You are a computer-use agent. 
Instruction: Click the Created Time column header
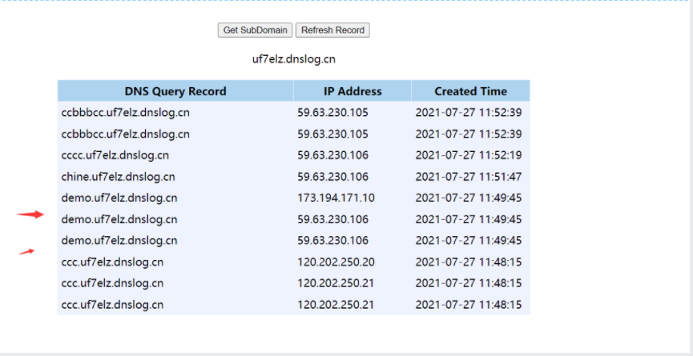point(470,91)
